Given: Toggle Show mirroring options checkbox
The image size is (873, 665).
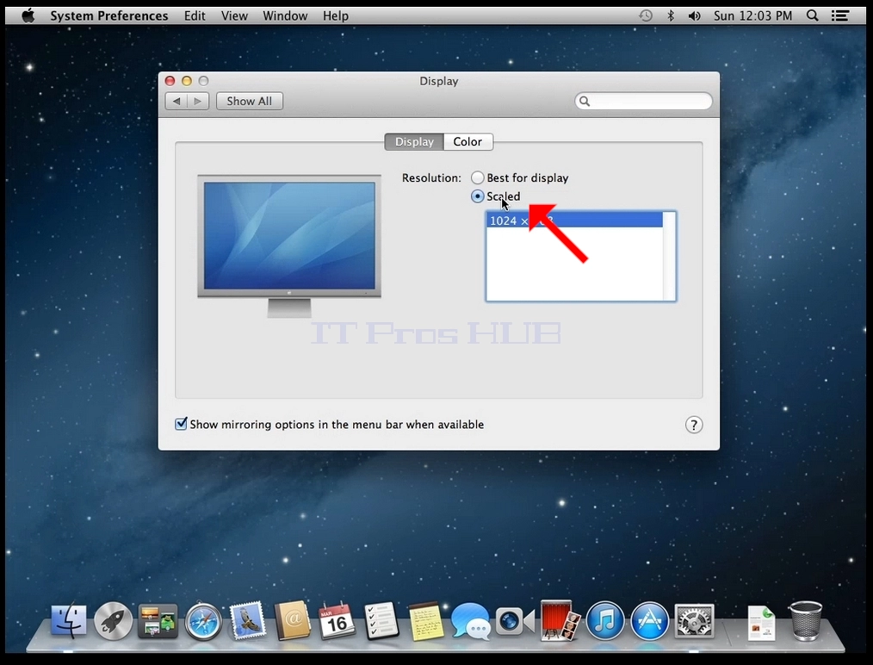Looking at the screenshot, I should [181, 424].
